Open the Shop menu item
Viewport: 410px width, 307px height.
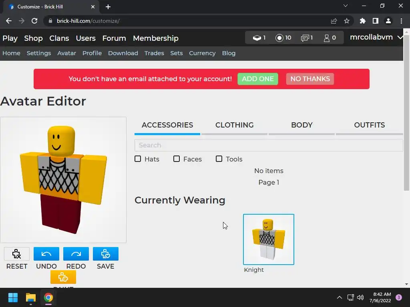tap(34, 38)
